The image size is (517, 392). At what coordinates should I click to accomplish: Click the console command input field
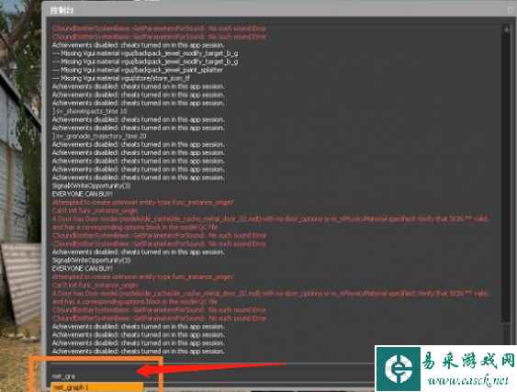point(211,376)
